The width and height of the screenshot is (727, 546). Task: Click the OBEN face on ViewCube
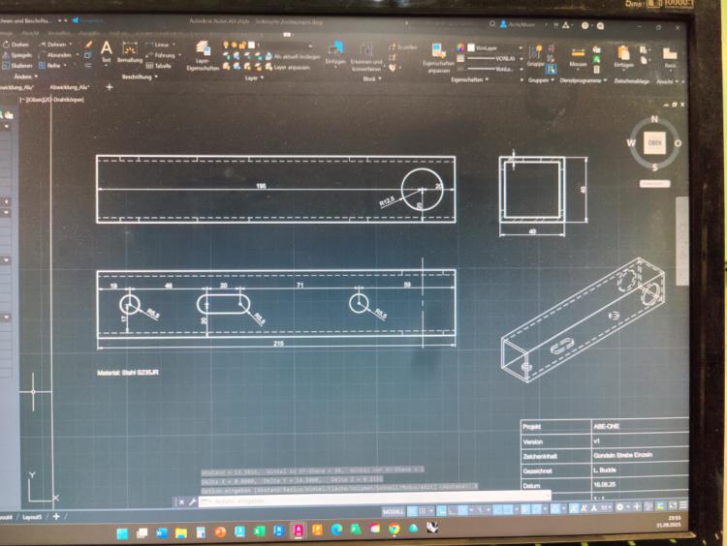click(x=655, y=143)
